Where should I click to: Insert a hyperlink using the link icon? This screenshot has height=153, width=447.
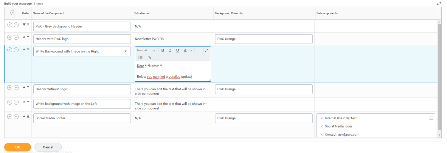pyautogui.click(x=150, y=58)
